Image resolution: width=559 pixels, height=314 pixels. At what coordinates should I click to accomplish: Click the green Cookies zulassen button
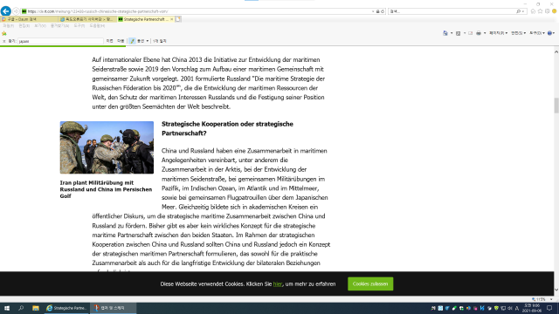pos(370,283)
